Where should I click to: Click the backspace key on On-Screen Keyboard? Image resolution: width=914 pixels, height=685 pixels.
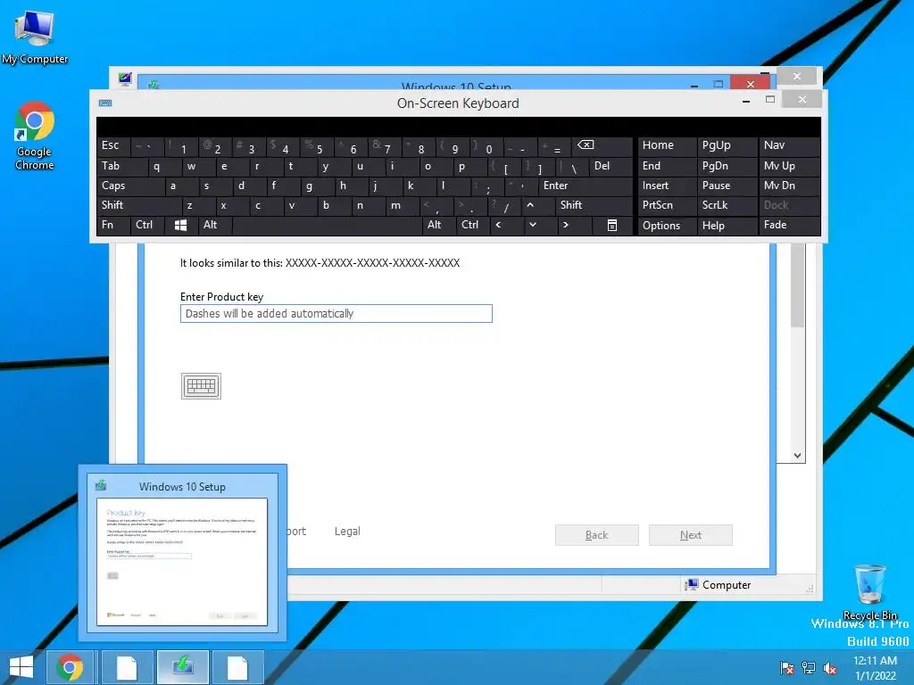pyautogui.click(x=602, y=146)
